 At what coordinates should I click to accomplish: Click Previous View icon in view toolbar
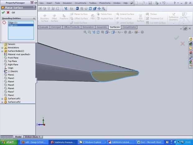94,32
